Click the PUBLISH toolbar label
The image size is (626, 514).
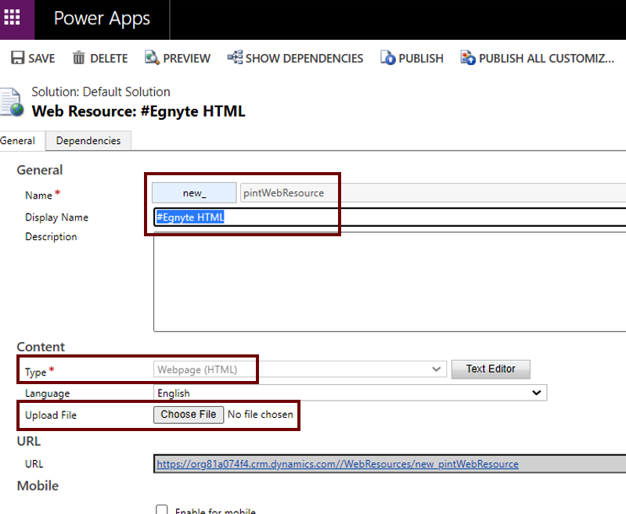pyautogui.click(x=421, y=59)
